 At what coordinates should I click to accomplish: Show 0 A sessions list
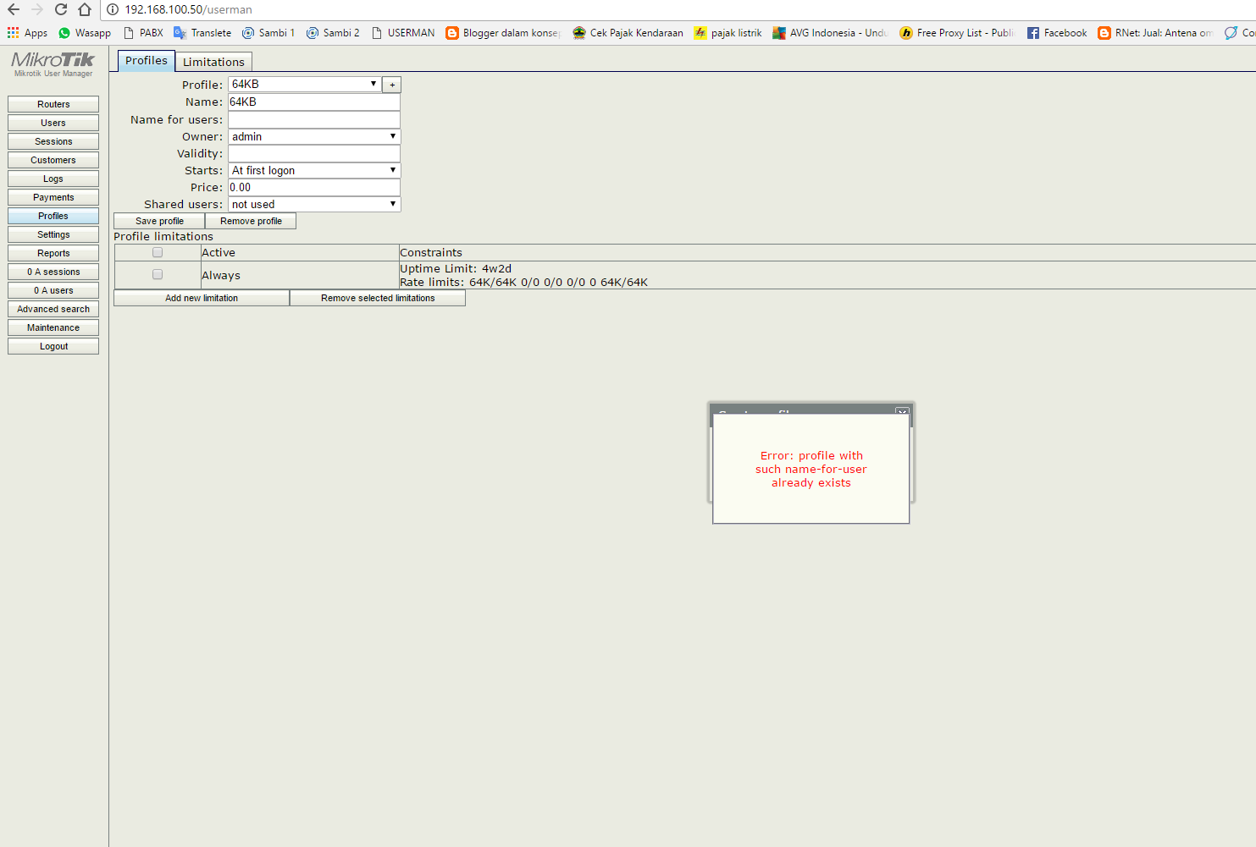(x=53, y=272)
